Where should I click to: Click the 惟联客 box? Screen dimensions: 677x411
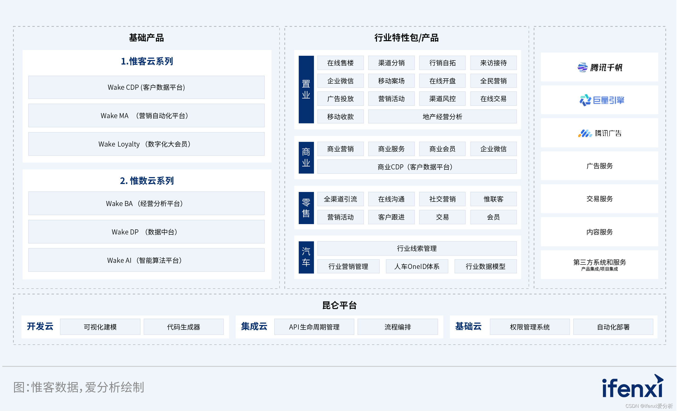[x=494, y=199]
